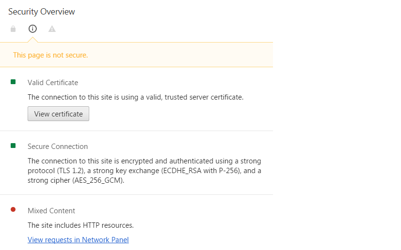Click 'The site includes HTTP resources' text
Image resolution: width=401 pixels, height=250 pixels.
pyautogui.click(x=80, y=225)
